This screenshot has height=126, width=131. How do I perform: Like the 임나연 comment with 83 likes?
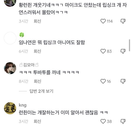click(x=103, y=51)
